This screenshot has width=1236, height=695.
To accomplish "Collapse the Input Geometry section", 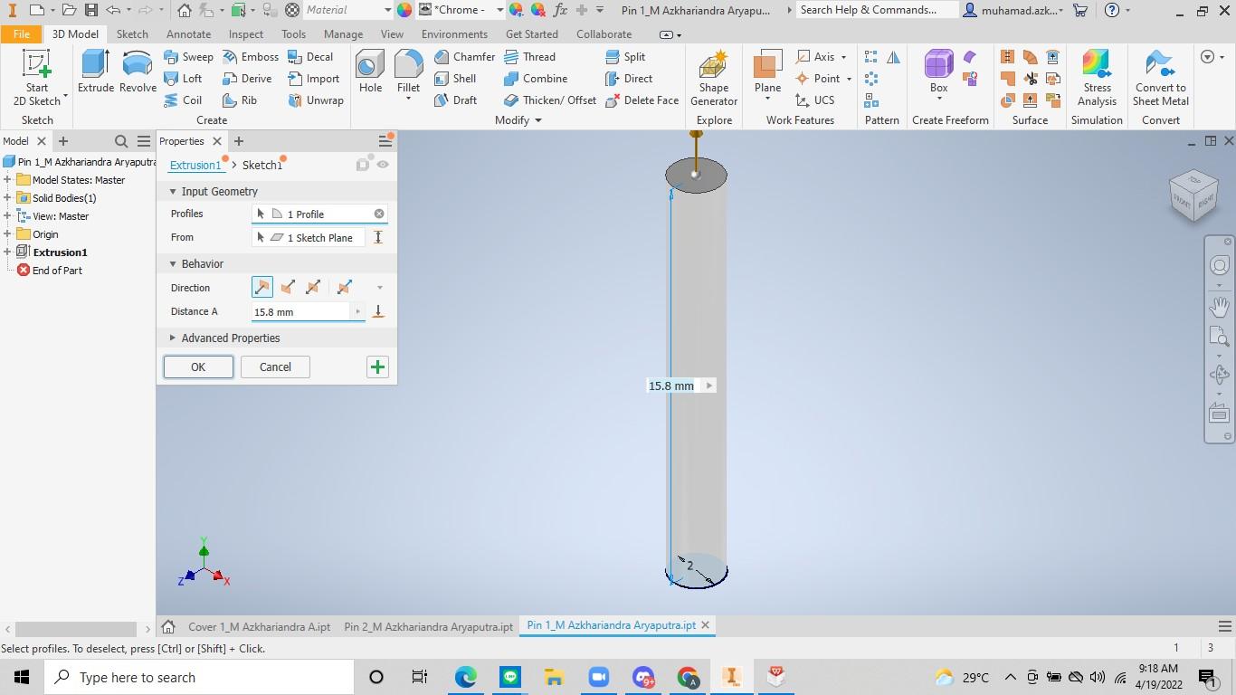I will tap(173, 192).
